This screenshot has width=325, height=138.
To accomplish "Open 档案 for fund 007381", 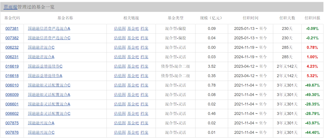I will coord(144,28).
